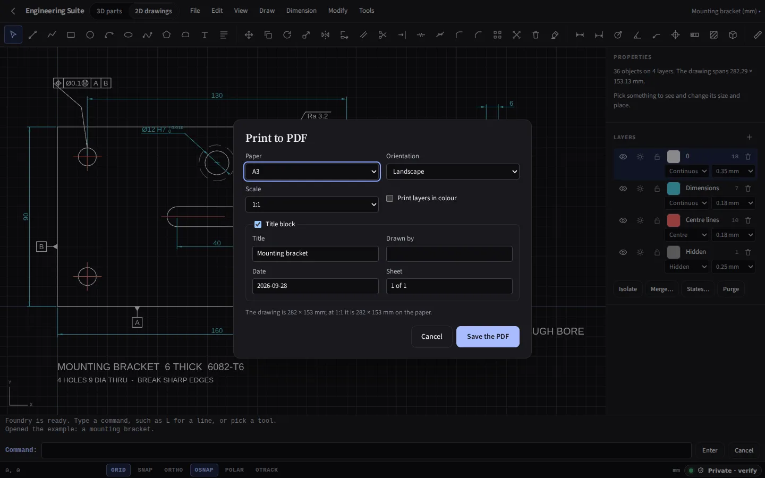The height and width of the screenshot is (478, 765).
Task: Expand the Scale dropdown
Action: 312,204
